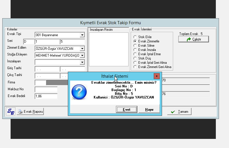Click the EB logo icon button
Viewport: 229px width, 148px height.
pyautogui.click(x=11, y=112)
